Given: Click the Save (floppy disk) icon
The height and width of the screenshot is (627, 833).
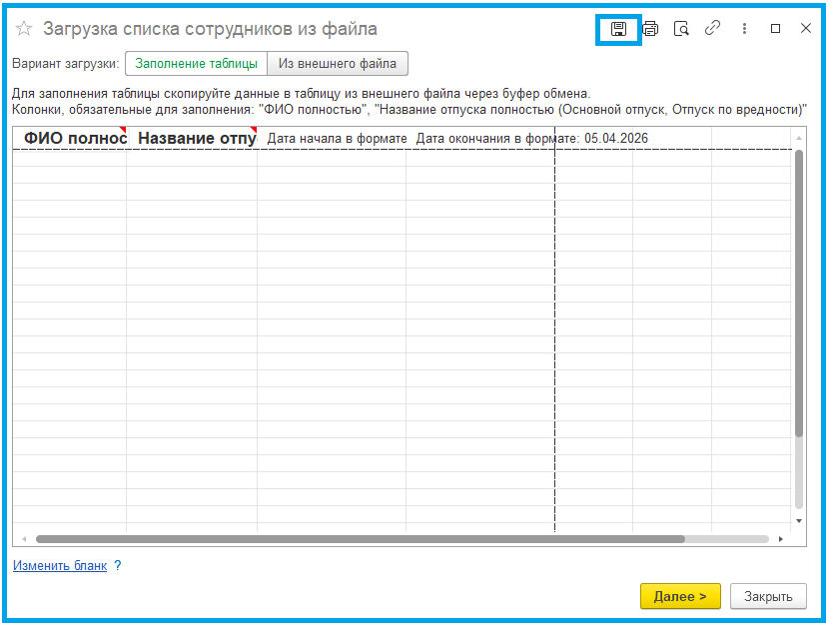Looking at the screenshot, I should (618, 29).
